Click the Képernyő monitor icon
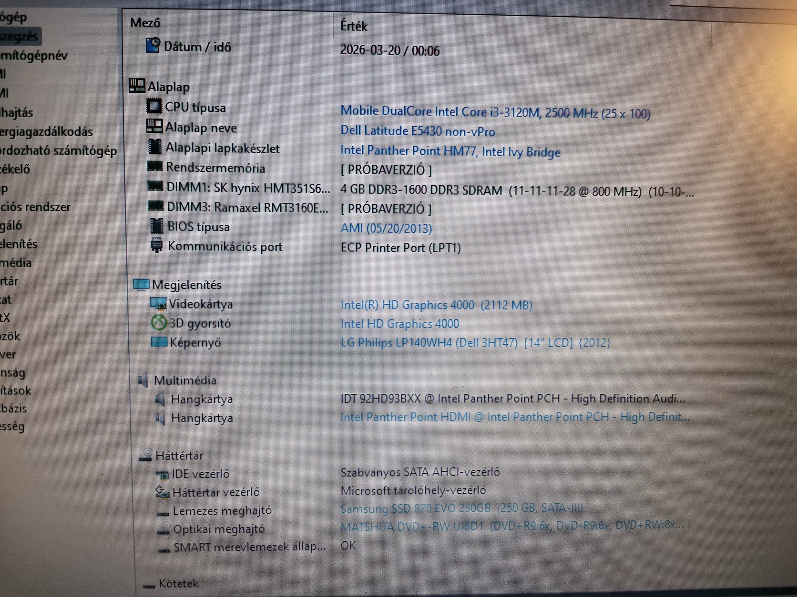Screen dimensions: 797x597 pos(159,342)
